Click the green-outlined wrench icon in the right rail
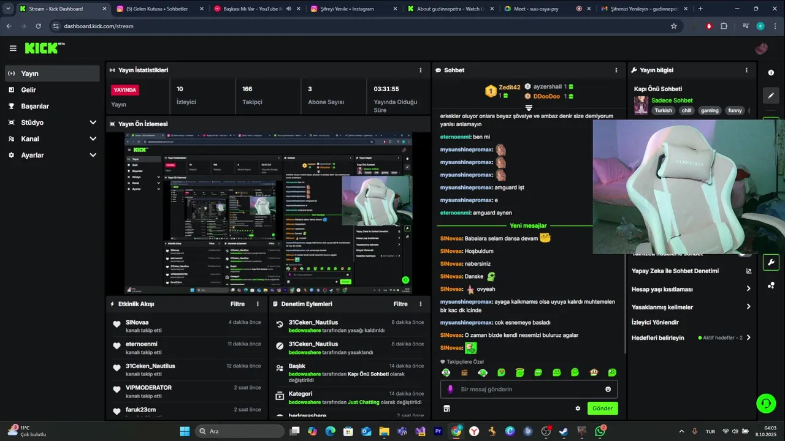This screenshot has height=441, width=785. [771, 262]
